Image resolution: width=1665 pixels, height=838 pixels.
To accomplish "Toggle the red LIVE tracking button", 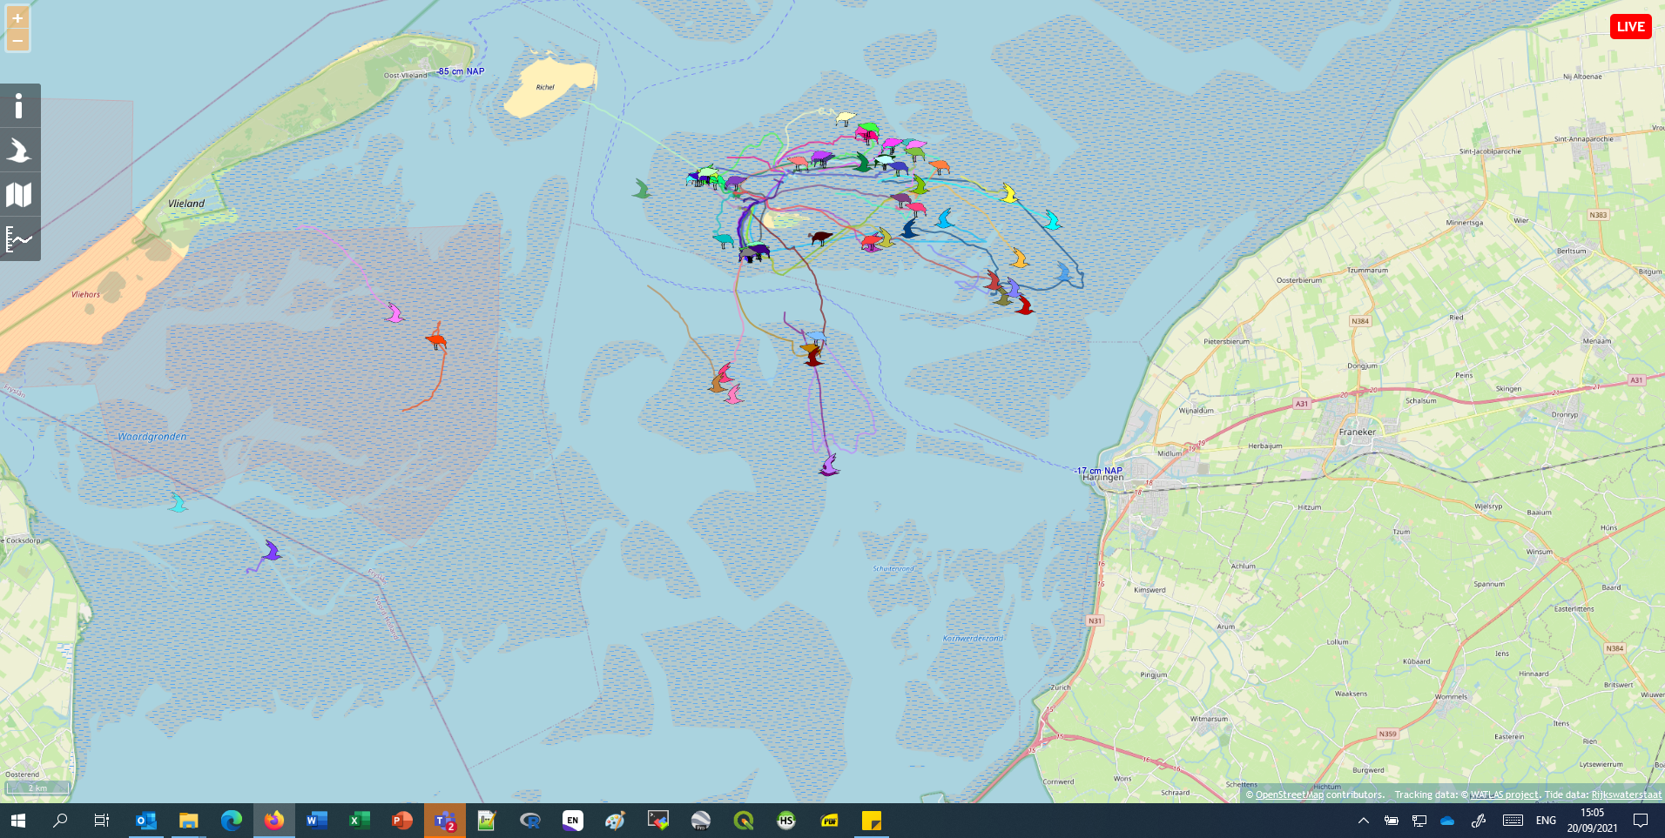I will tap(1630, 27).
